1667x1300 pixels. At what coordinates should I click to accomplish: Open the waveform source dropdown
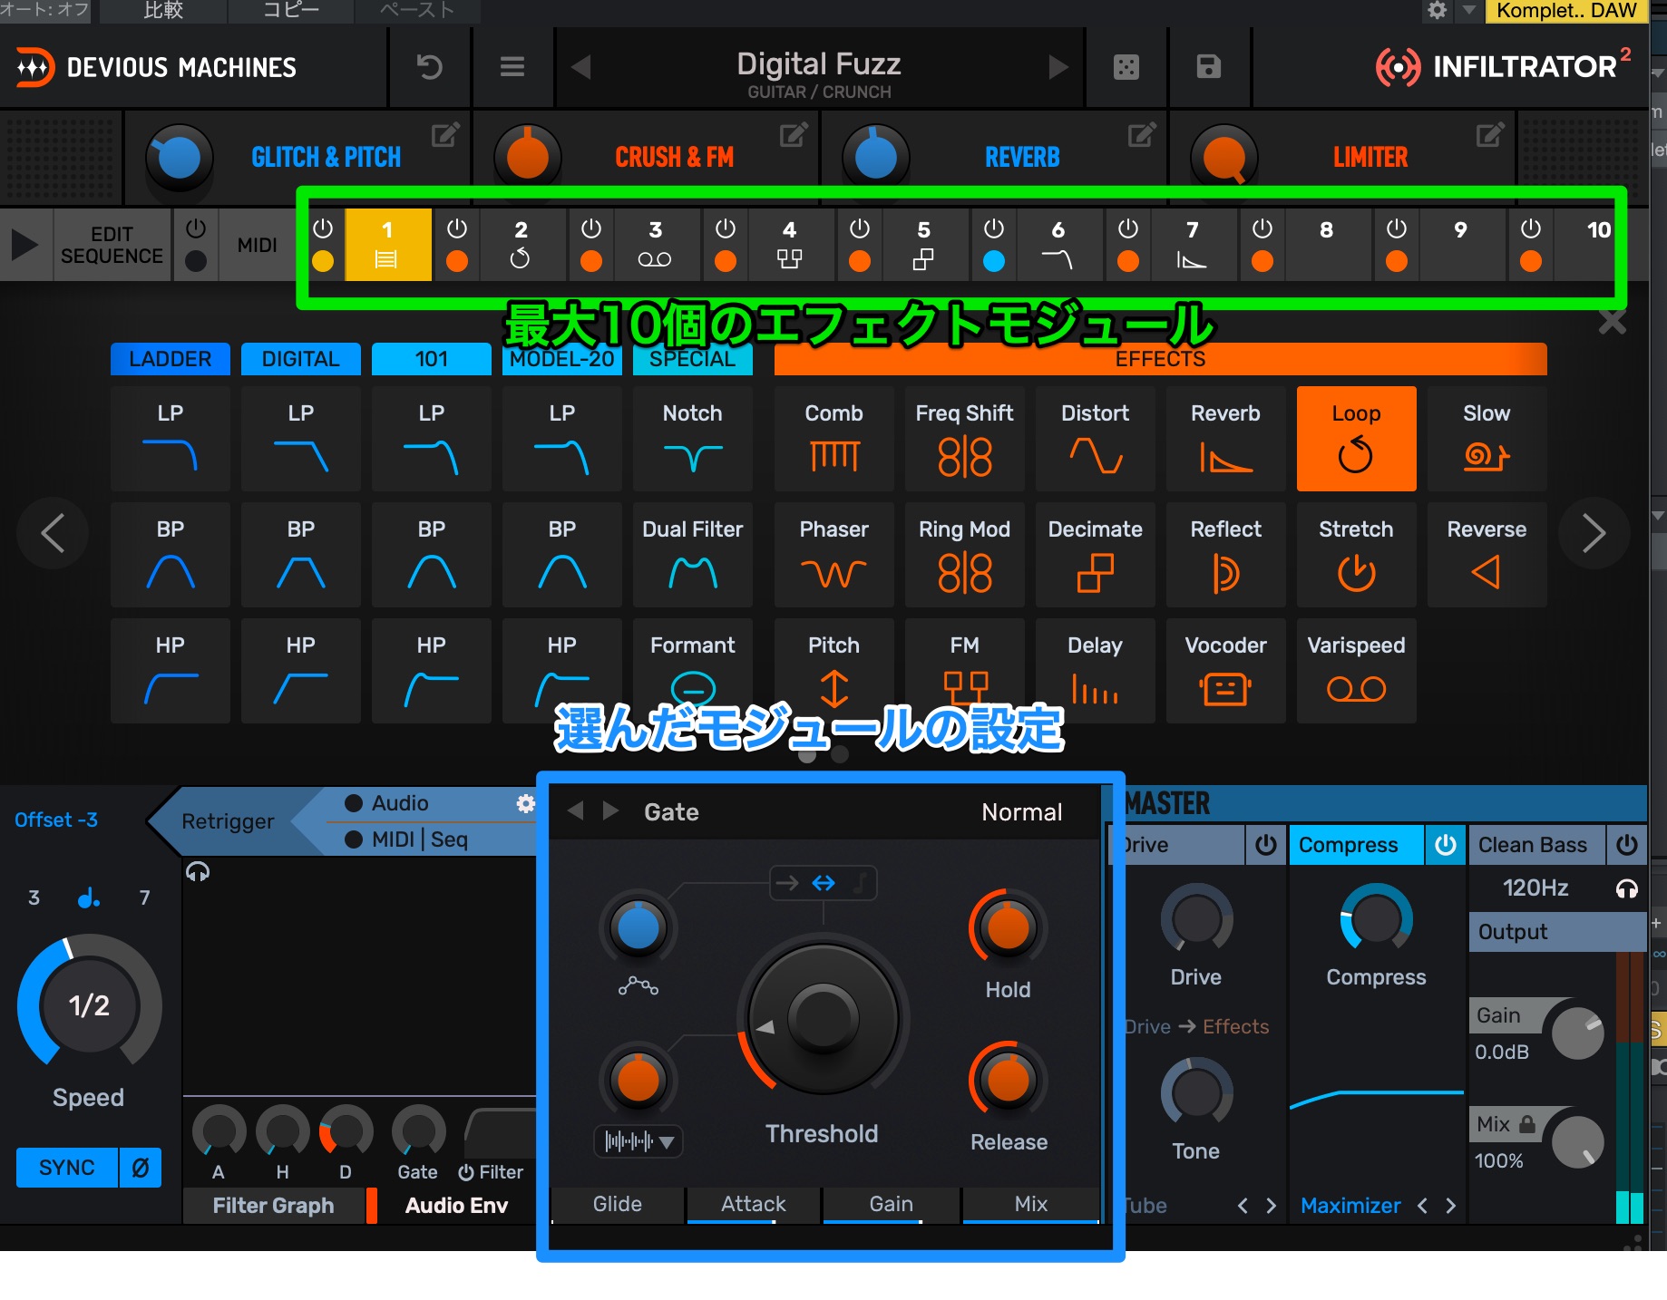pyautogui.click(x=639, y=1141)
